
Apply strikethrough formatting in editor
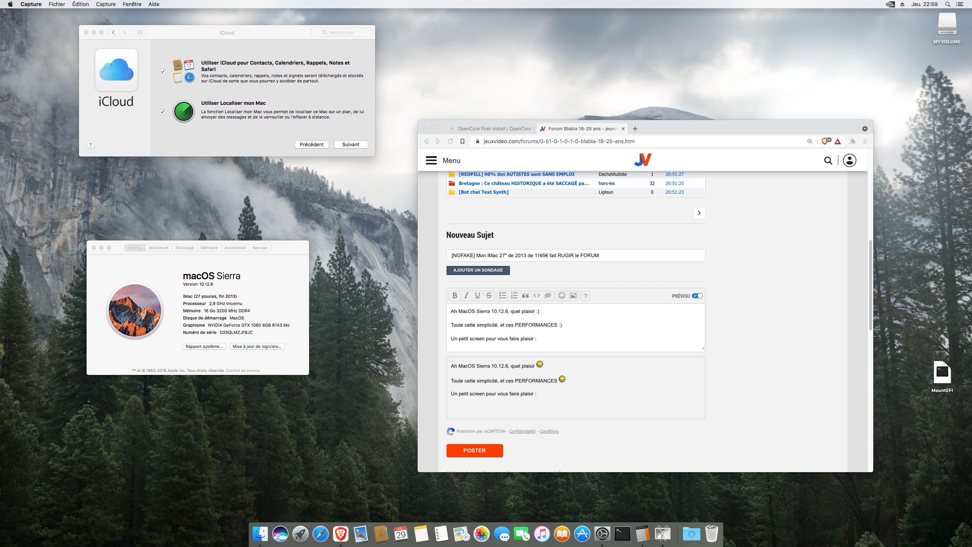click(x=489, y=296)
